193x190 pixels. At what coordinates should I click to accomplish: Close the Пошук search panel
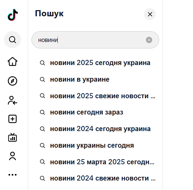pos(150,14)
